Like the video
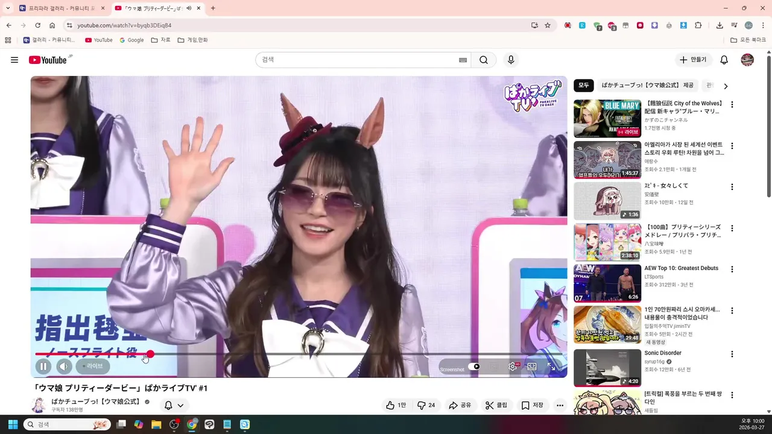This screenshot has width=772, height=434. (x=396, y=405)
